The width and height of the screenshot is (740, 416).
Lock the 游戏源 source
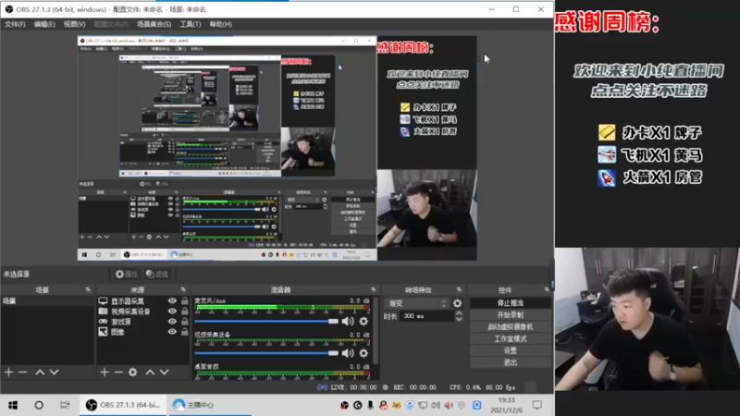184,321
